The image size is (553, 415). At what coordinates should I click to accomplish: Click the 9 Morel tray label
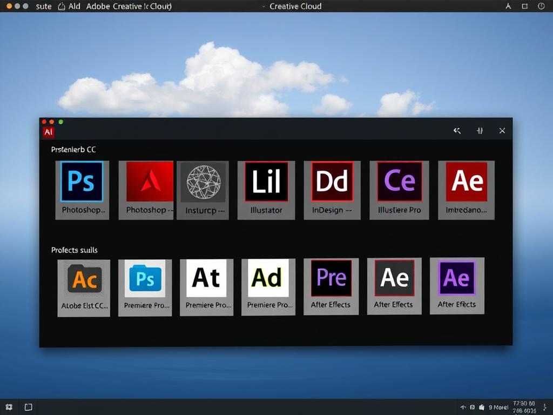click(x=498, y=407)
